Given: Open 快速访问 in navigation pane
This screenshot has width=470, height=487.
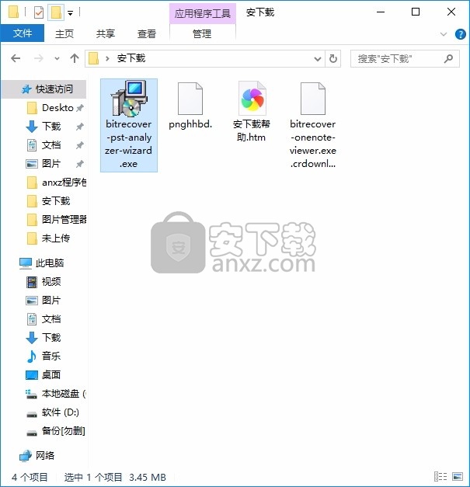Looking at the screenshot, I should point(44,89).
